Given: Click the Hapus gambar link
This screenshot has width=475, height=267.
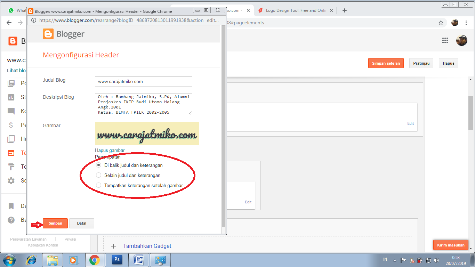Looking at the screenshot, I should (x=110, y=151).
